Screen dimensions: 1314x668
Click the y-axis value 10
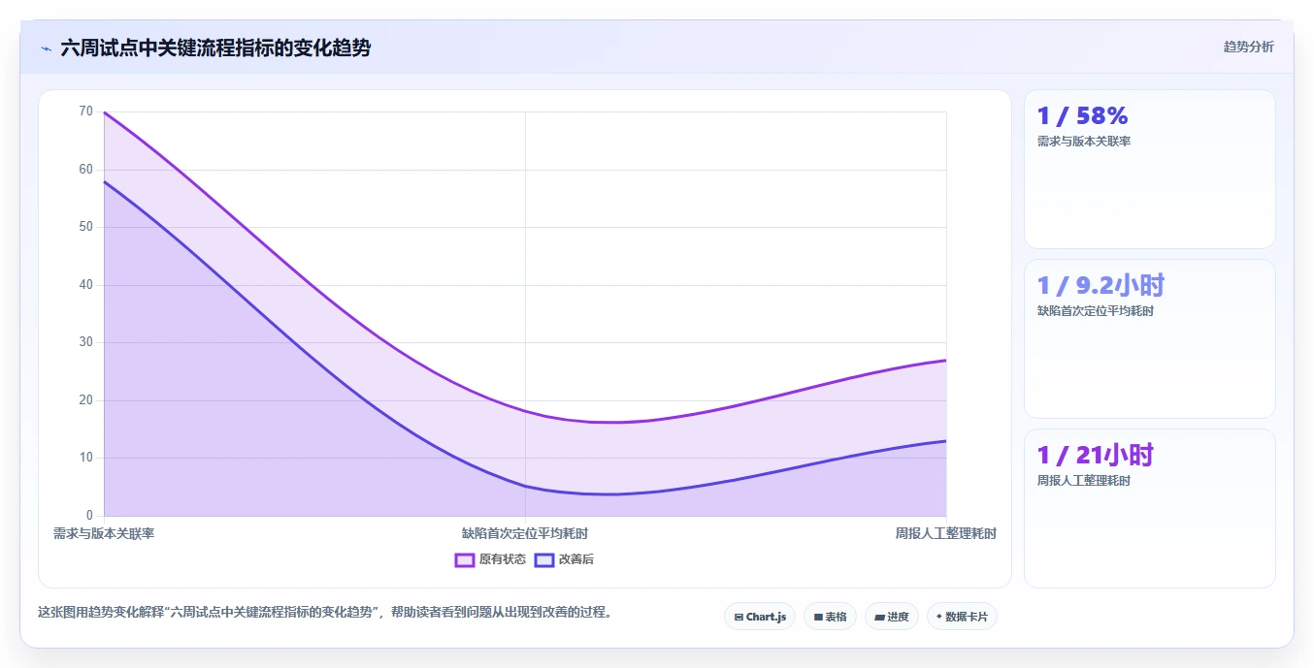coord(86,458)
